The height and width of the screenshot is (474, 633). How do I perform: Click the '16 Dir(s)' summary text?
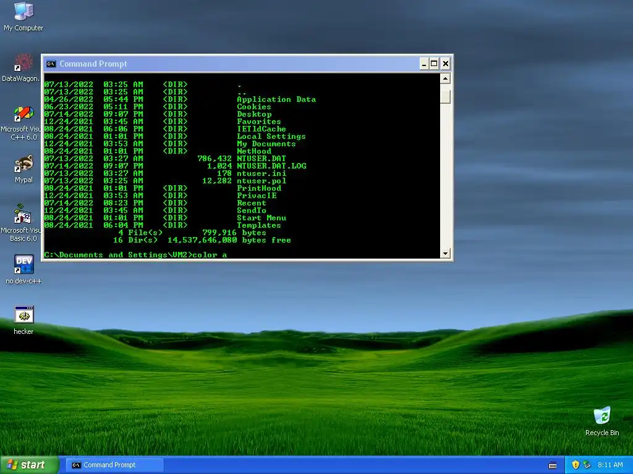pyautogui.click(x=135, y=240)
